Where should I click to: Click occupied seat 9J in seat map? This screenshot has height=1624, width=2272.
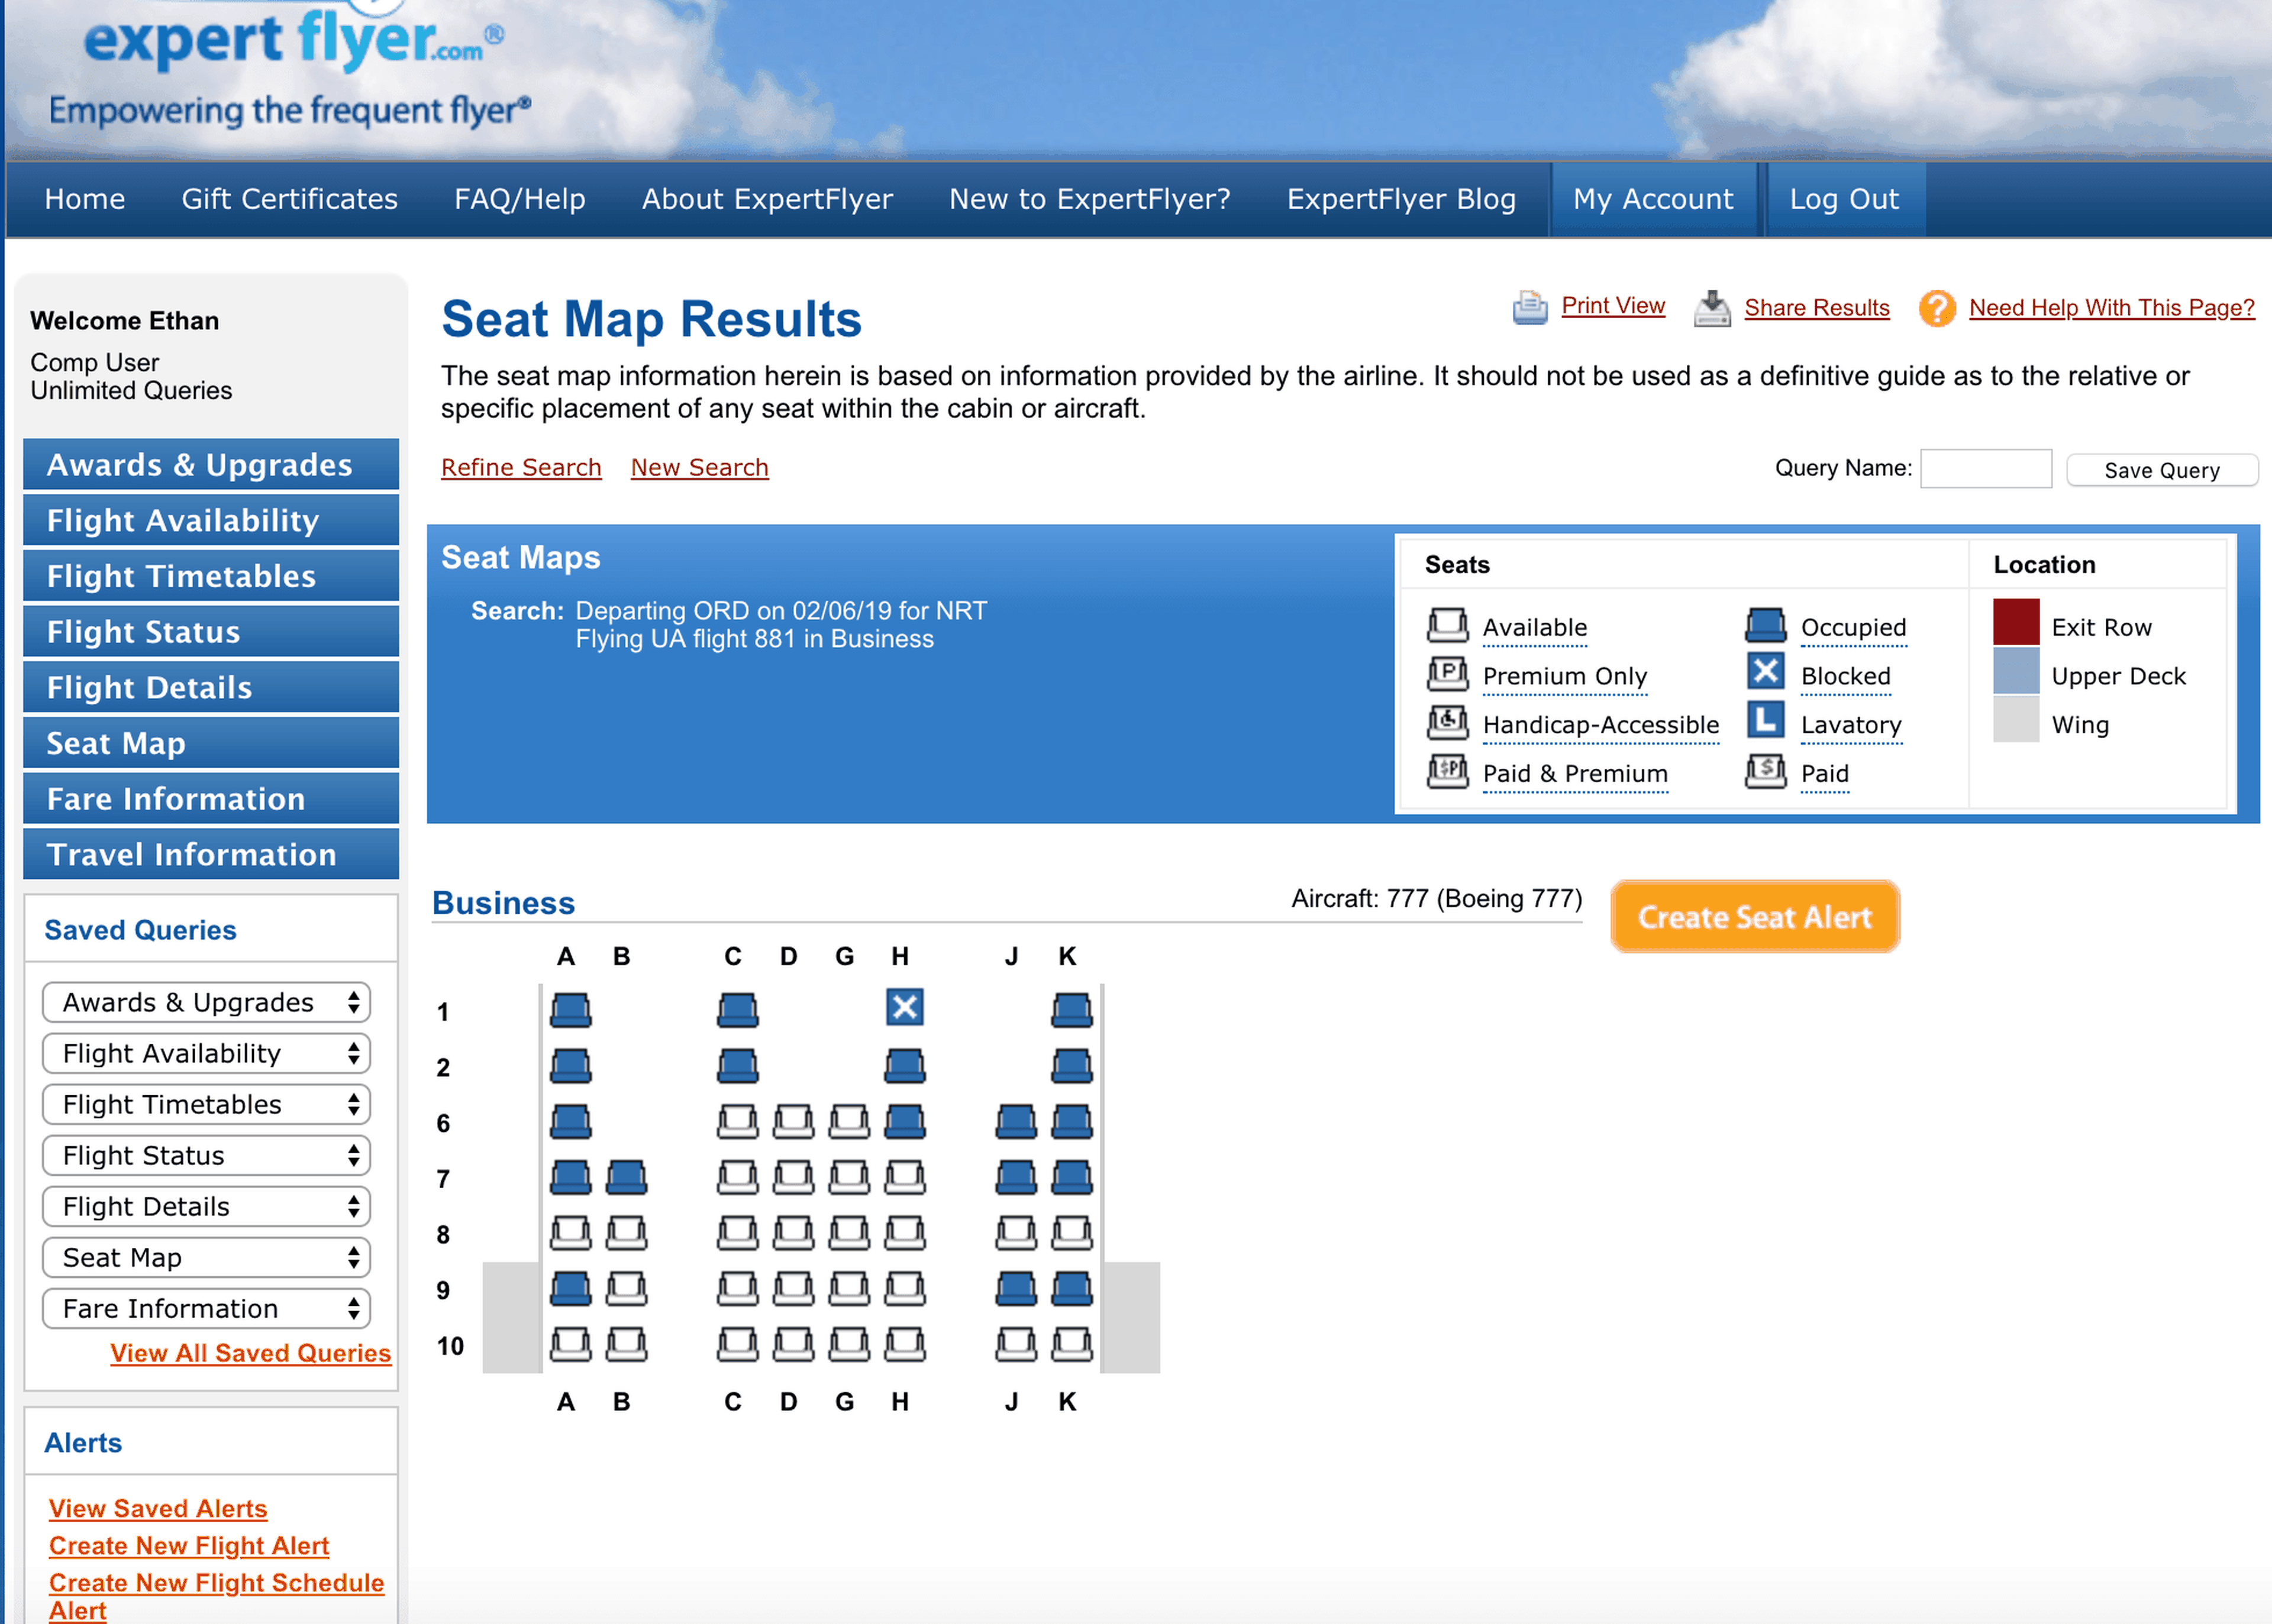1015,1288
